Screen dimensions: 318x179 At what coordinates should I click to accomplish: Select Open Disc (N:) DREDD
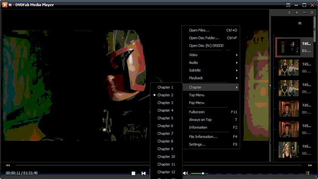click(x=211, y=46)
